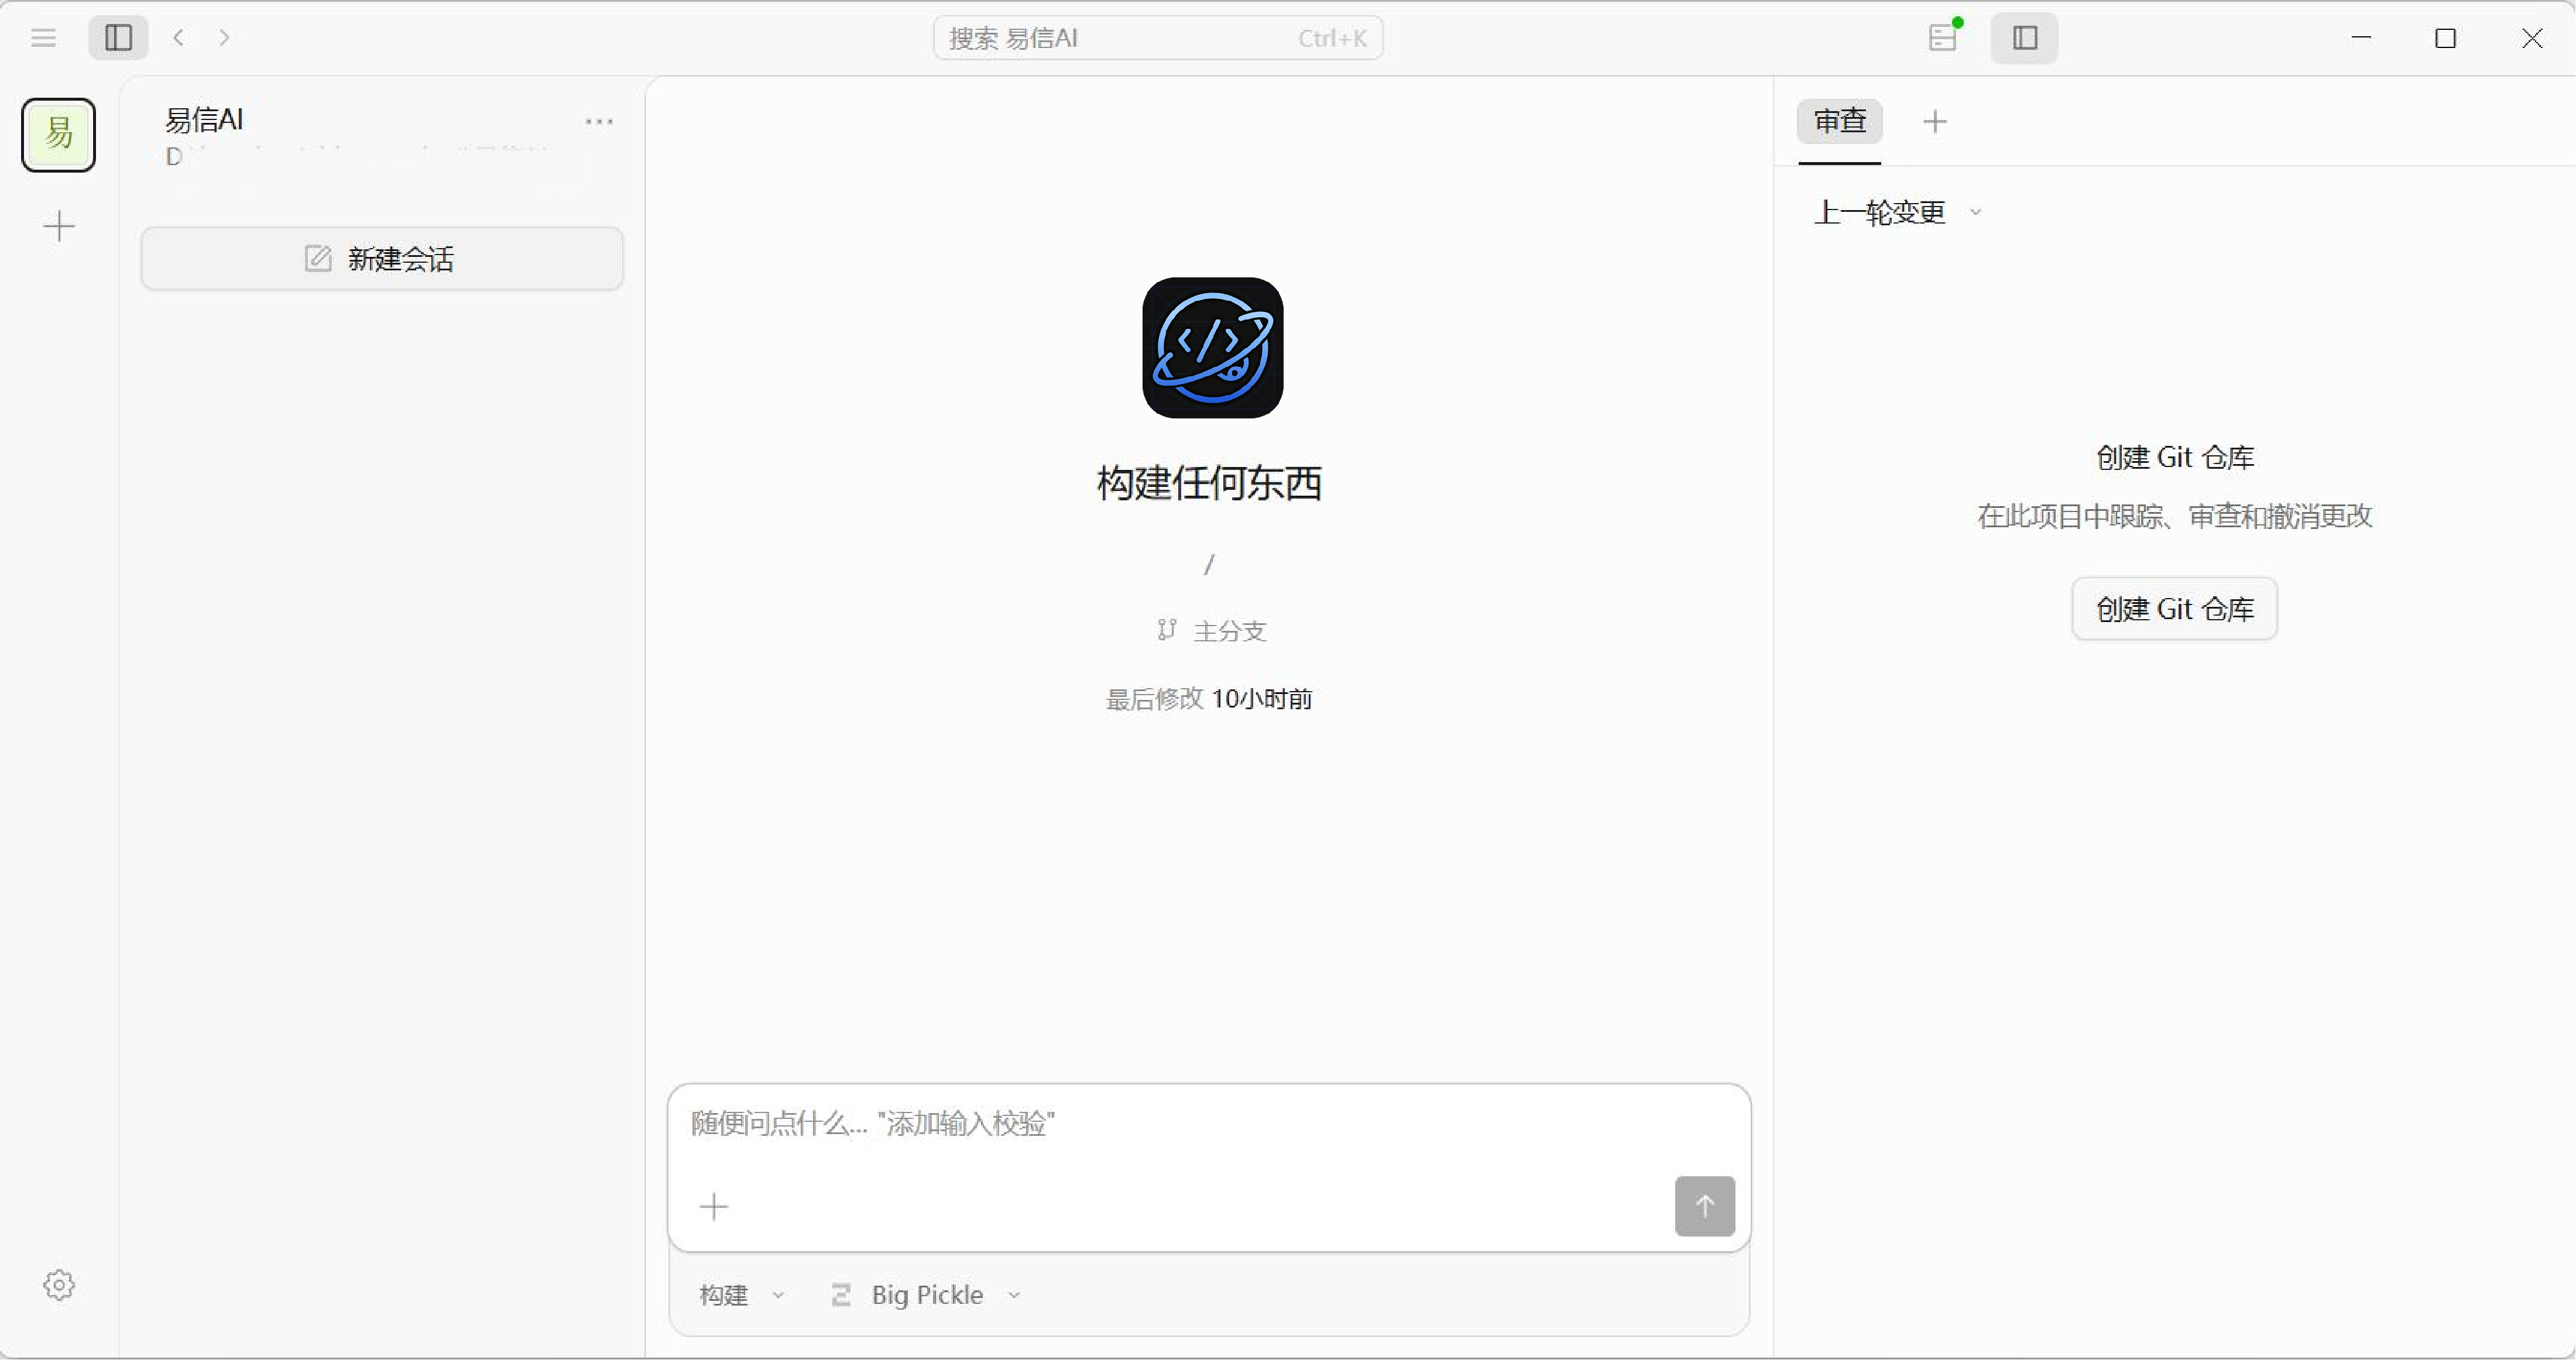This screenshot has width=2576, height=1360.
Task: Switch to the 审查 tab
Action: tap(1840, 121)
